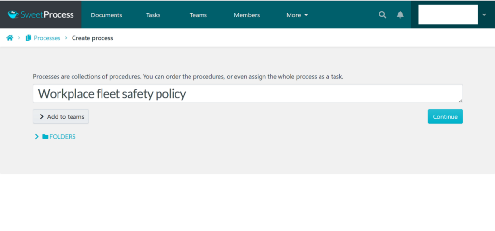Click the account name box in header

(448, 14)
